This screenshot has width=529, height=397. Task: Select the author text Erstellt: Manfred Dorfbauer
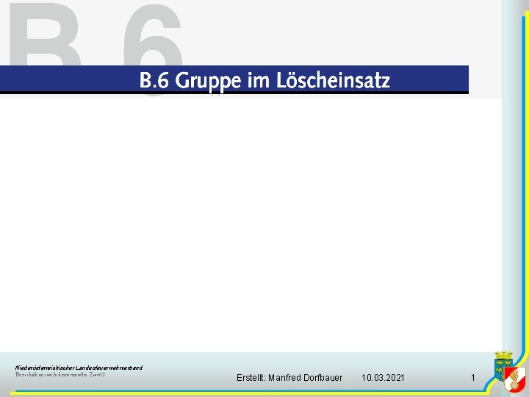click(x=289, y=377)
